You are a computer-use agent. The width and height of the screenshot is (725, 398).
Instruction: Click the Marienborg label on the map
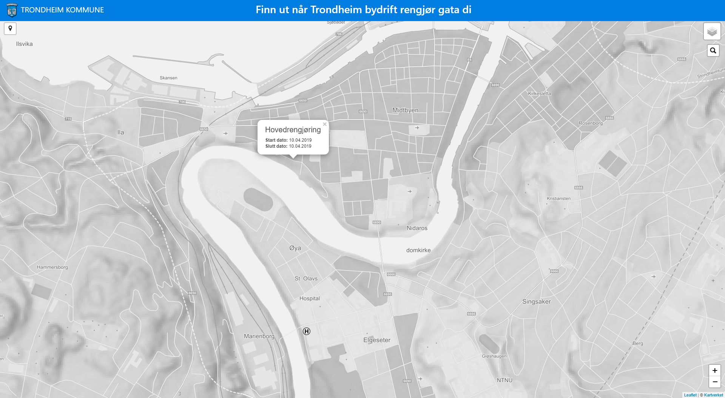coord(259,336)
